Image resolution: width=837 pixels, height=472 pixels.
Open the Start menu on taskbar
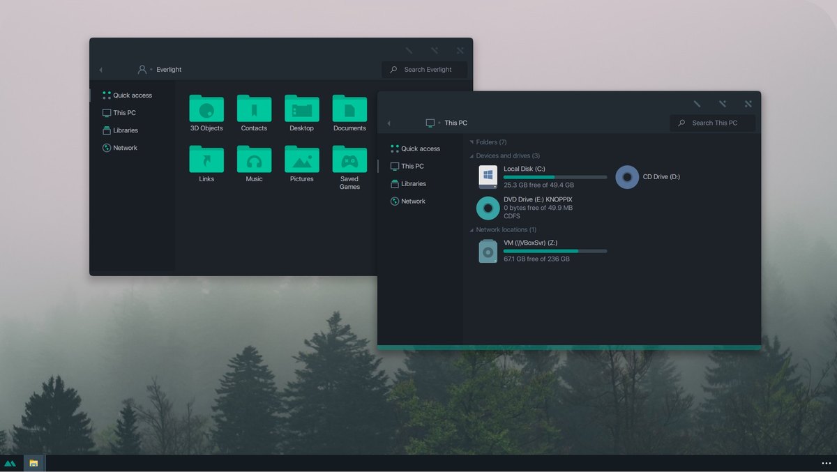click(x=10, y=463)
